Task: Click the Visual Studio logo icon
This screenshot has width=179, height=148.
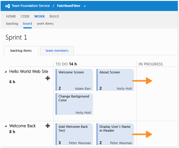Action: point(8,6)
